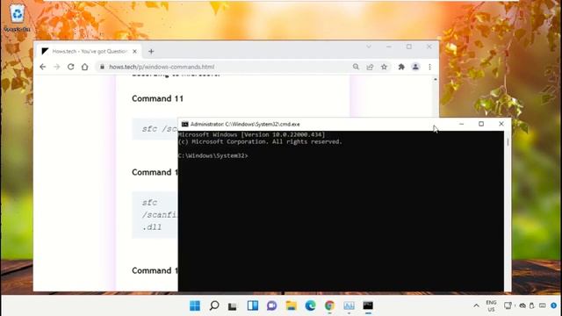Switch to Google Chrome on taskbar
The height and width of the screenshot is (316, 562).
click(329, 305)
